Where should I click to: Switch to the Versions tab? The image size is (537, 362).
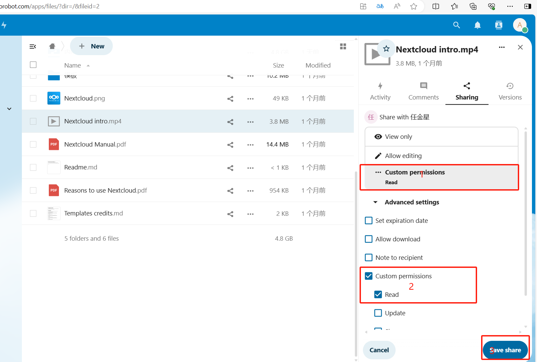[510, 91]
